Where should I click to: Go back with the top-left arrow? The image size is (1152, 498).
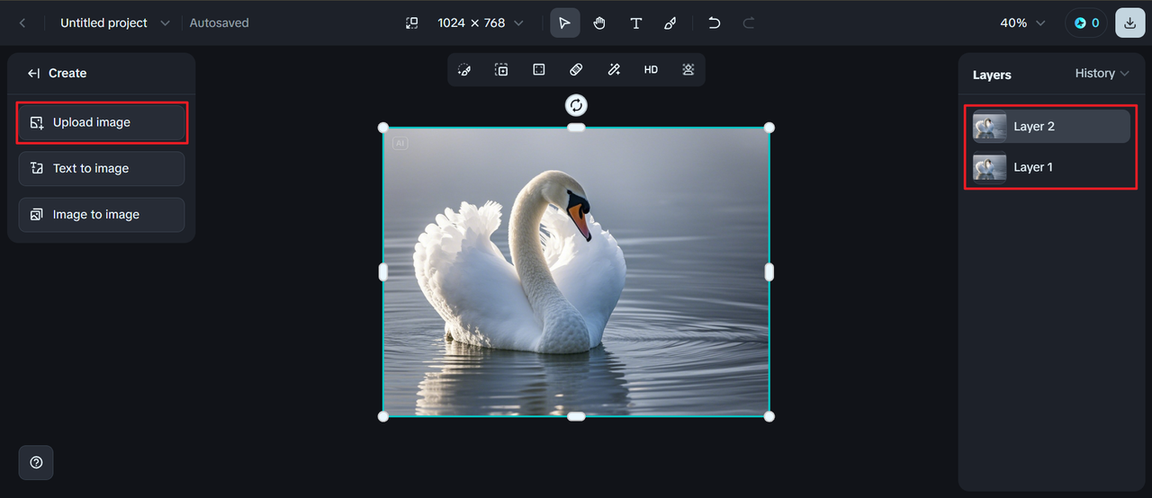tap(22, 23)
